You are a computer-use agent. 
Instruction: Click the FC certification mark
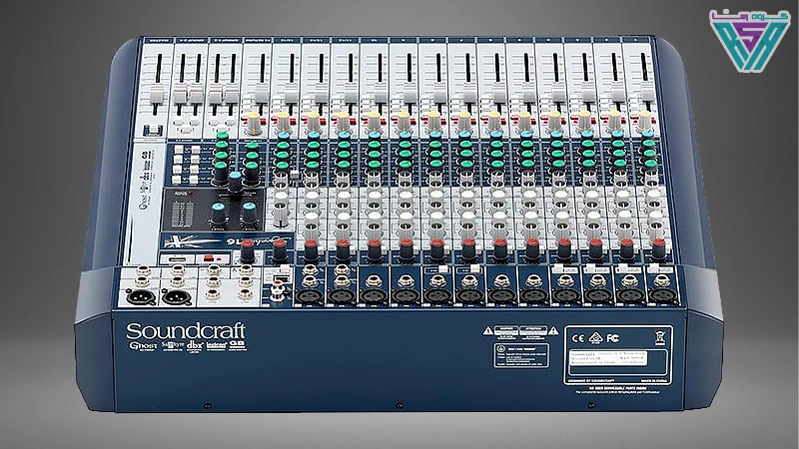pyautogui.click(x=613, y=337)
